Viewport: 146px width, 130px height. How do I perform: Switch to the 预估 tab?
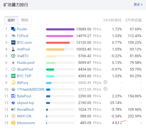point(25,20)
